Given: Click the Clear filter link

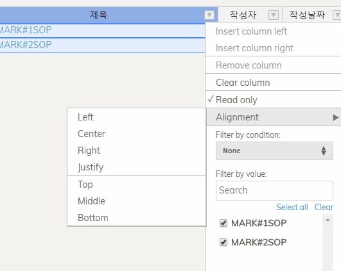Looking at the screenshot, I should coord(324,207).
